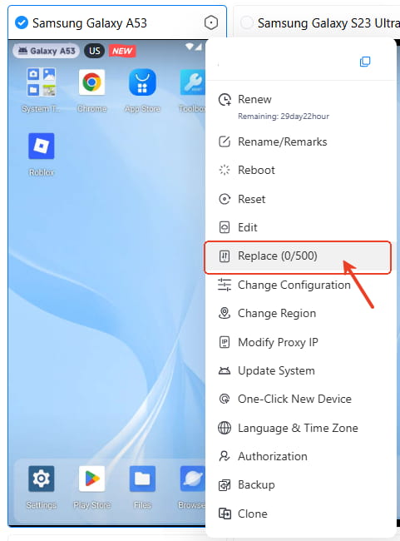The height and width of the screenshot is (541, 400).
Task: Open the System Tools folder icon
Action: [42, 82]
